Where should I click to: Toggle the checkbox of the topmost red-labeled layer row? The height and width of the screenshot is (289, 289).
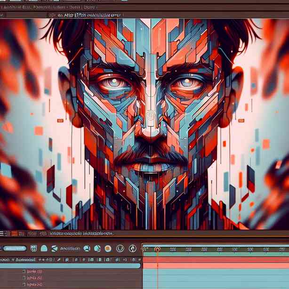point(24,271)
